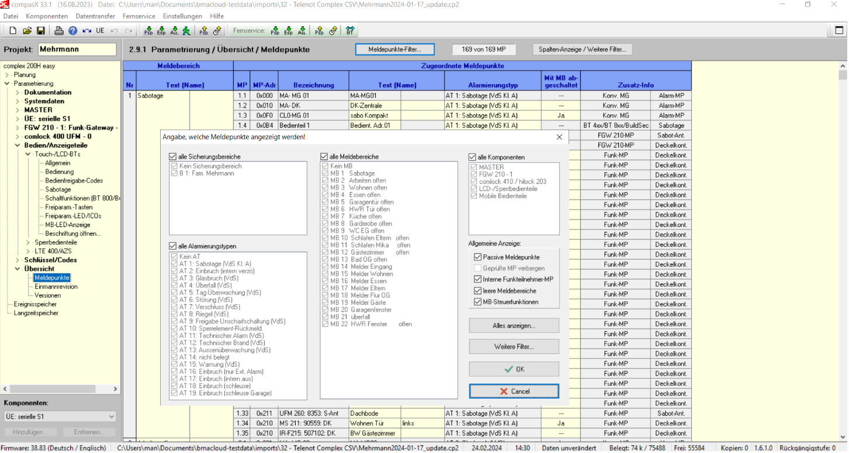
Task: Click the Fernservice ALL green down-arrow icon
Action: pos(302,30)
